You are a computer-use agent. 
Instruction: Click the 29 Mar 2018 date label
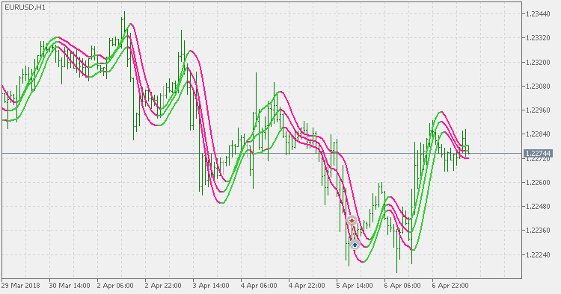coord(21,286)
